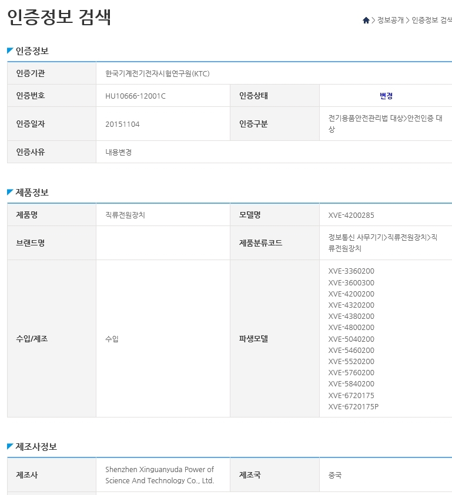452x495 pixels.
Task: Click the 인증정보 검색 page title
Action: coord(59,17)
